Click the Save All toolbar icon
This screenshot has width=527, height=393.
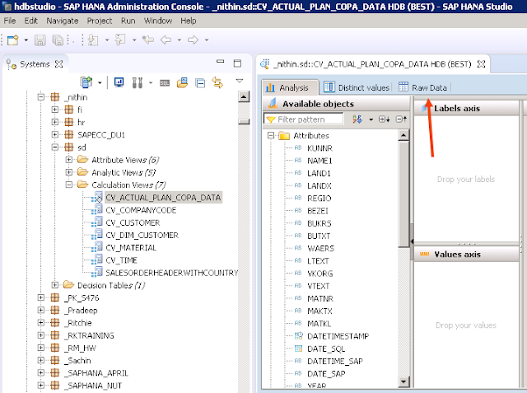click(x=58, y=40)
